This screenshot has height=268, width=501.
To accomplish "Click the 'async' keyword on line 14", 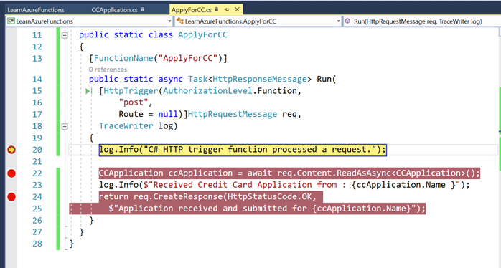I will click(171, 79).
